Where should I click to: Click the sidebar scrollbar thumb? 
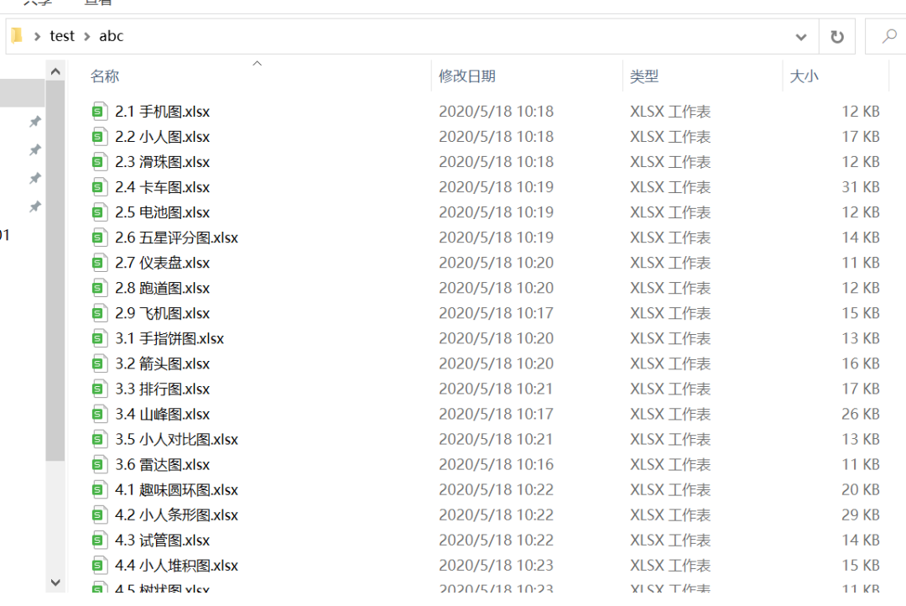coord(55,270)
